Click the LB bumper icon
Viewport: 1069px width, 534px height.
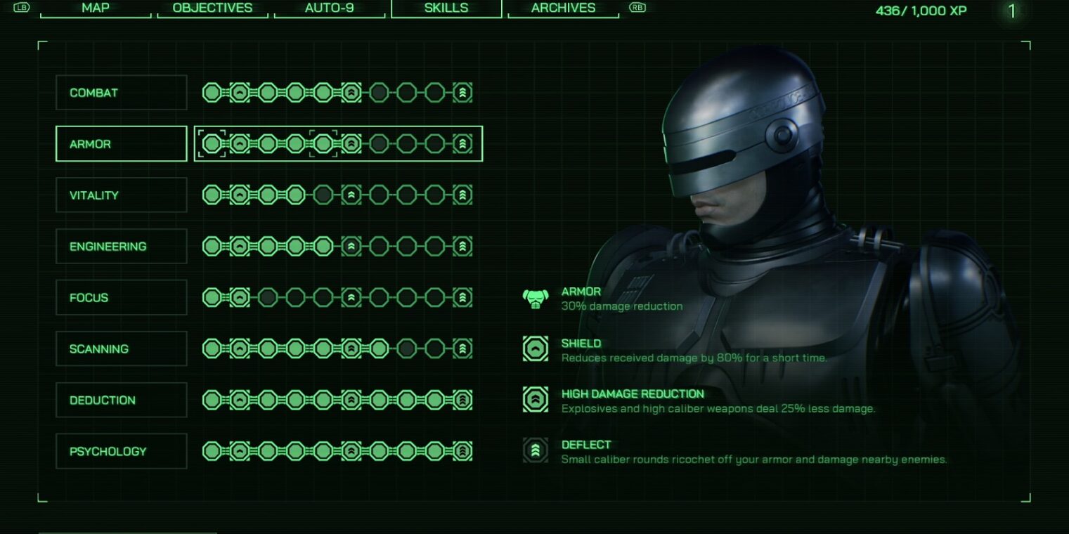(x=22, y=8)
